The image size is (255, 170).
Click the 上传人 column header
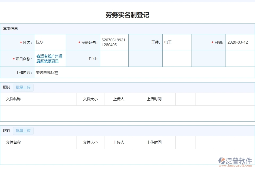coord(119,99)
